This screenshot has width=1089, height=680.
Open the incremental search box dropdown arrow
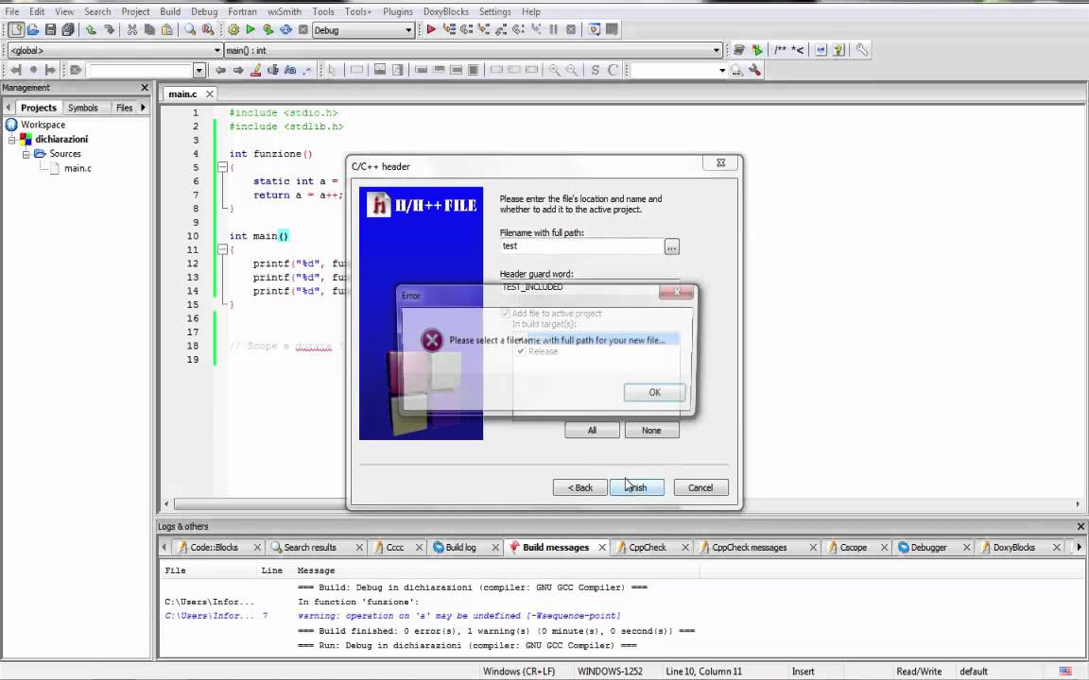click(199, 70)
